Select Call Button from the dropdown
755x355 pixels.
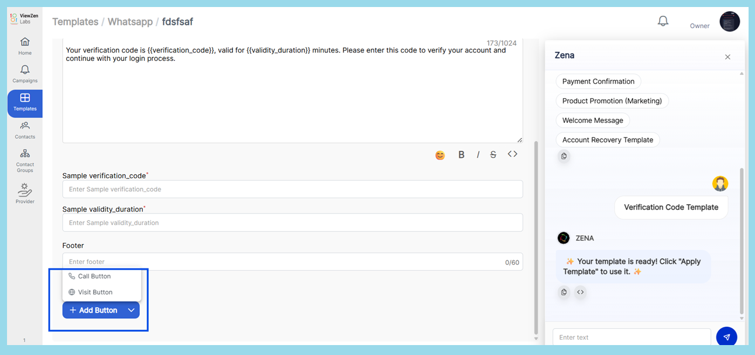point(94,276)
